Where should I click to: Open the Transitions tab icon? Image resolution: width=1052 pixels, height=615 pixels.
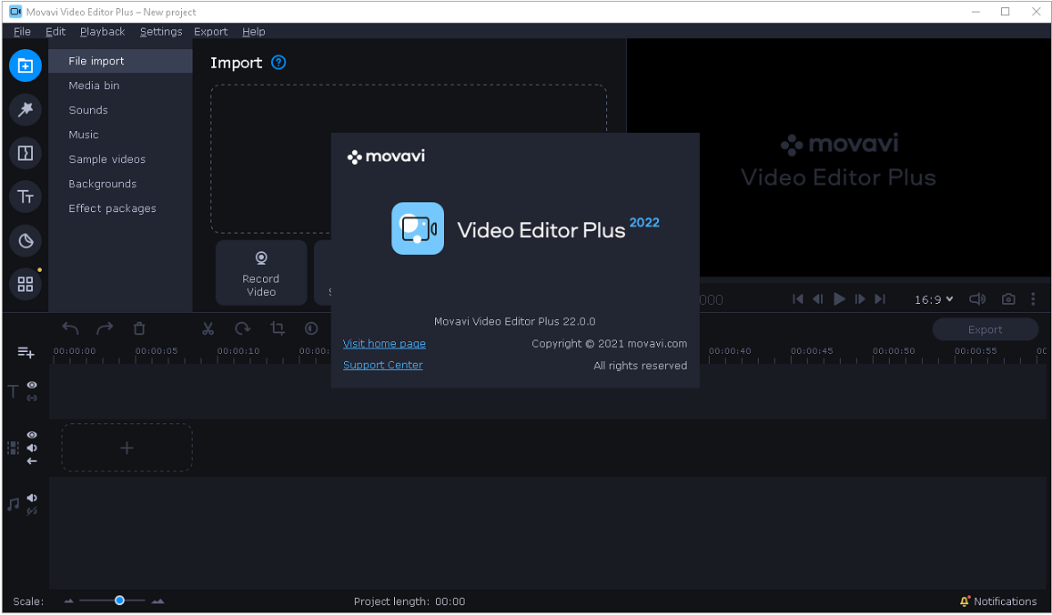(25, 153)
